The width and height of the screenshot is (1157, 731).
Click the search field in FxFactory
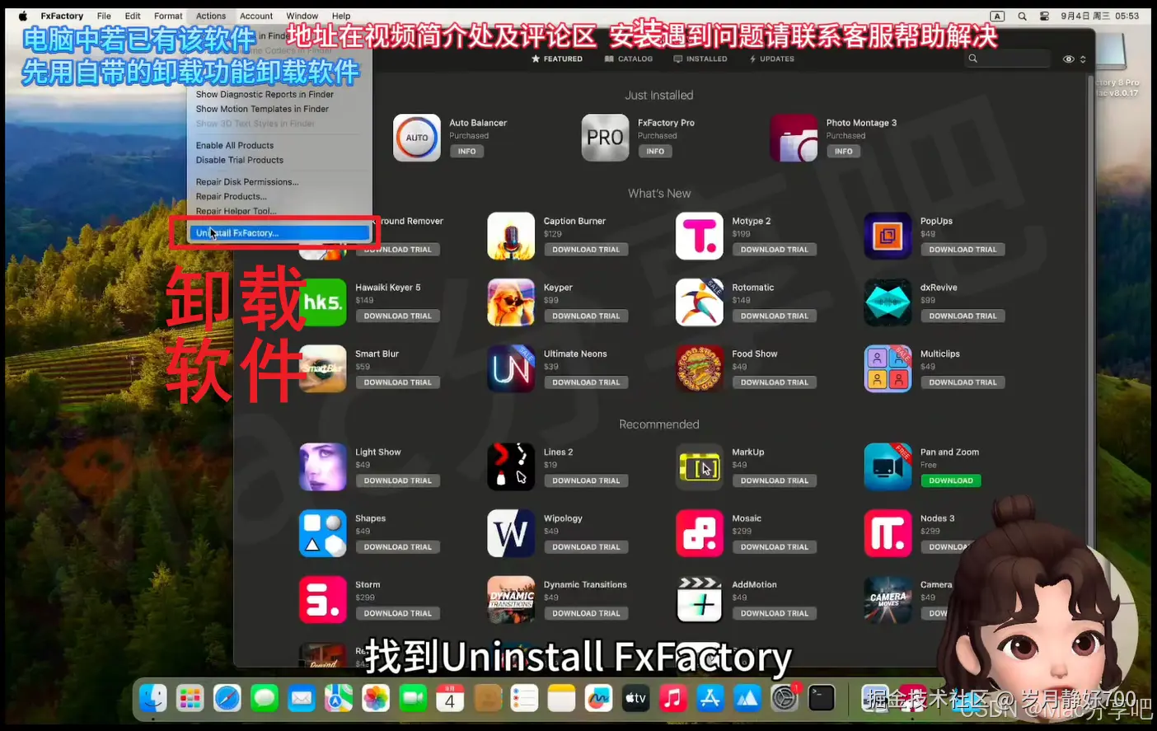pos(1007,59)
